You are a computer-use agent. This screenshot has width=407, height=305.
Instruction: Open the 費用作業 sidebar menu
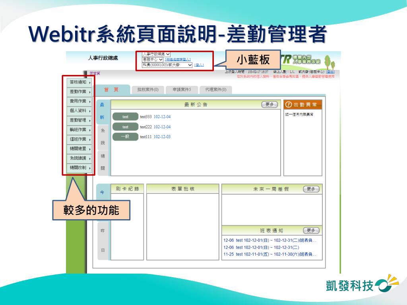click(79, 101)
